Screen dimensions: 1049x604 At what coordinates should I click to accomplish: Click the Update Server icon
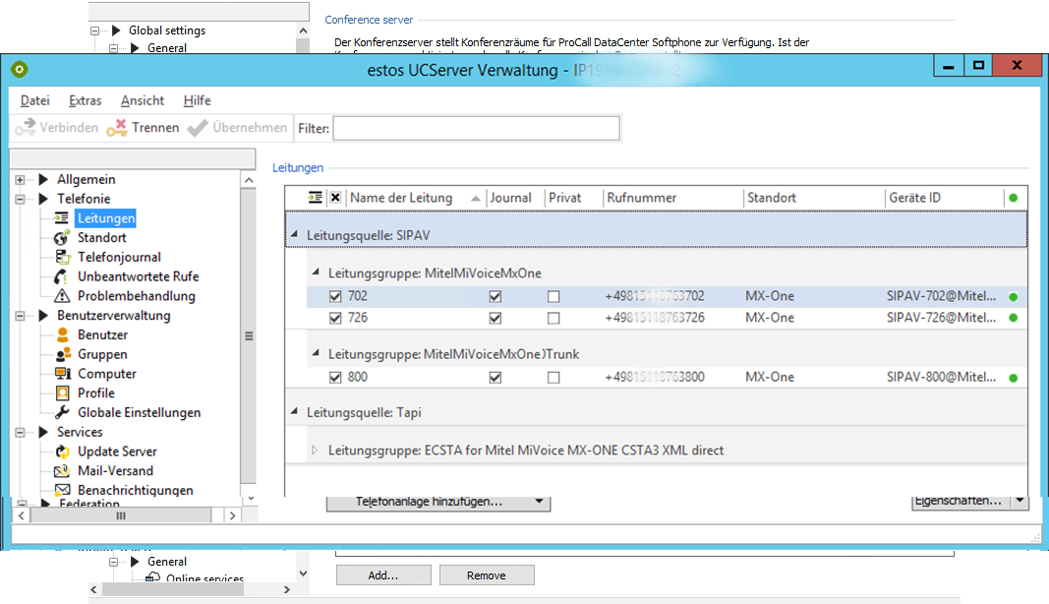pyautogui.click(x=62, y=452)
